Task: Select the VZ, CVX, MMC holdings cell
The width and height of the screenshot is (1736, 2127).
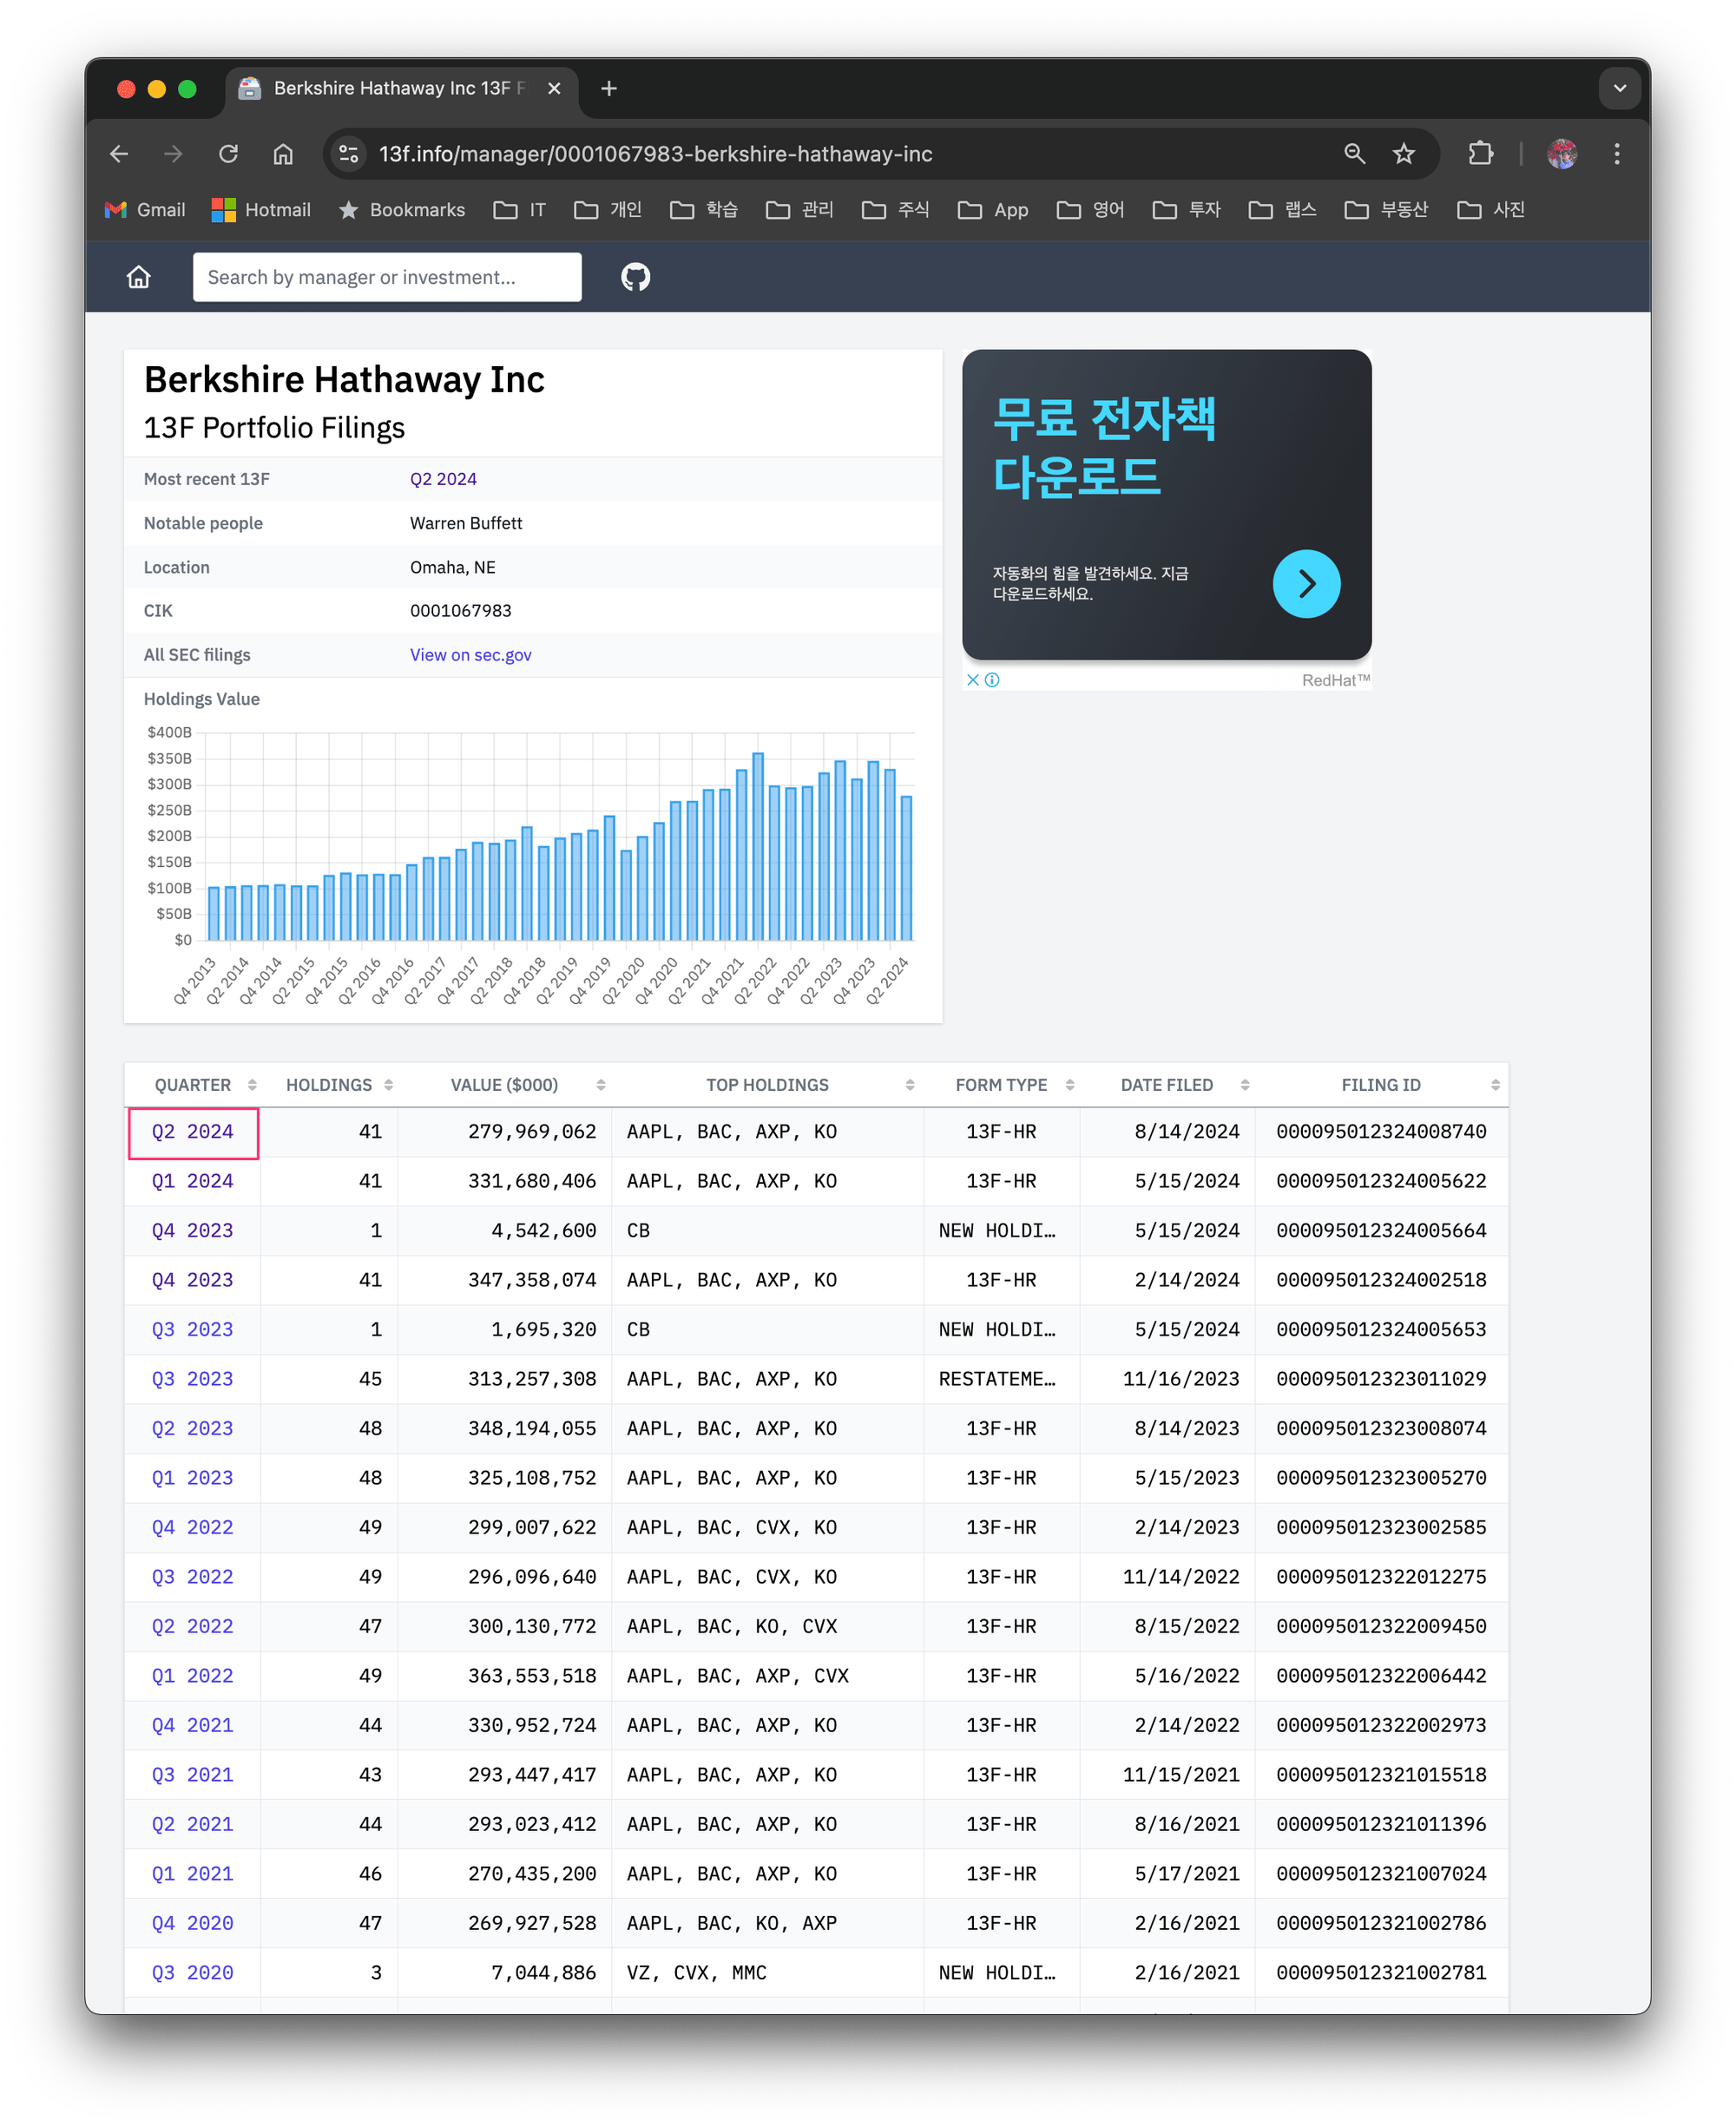Action: click(767, 1972)
